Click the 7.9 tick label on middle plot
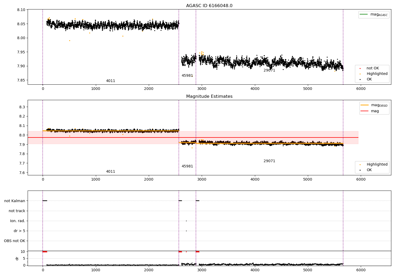The image size is (395, 276). click(22, 145)
